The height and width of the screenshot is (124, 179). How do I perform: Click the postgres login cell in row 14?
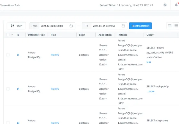84,89
